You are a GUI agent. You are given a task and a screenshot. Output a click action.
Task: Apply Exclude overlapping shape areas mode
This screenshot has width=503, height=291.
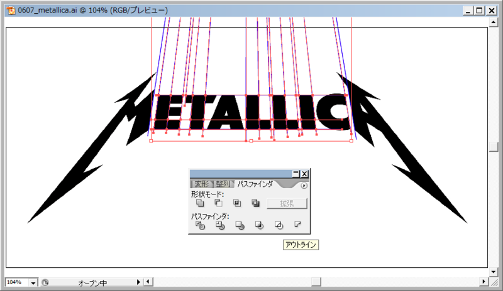point(256,203)
